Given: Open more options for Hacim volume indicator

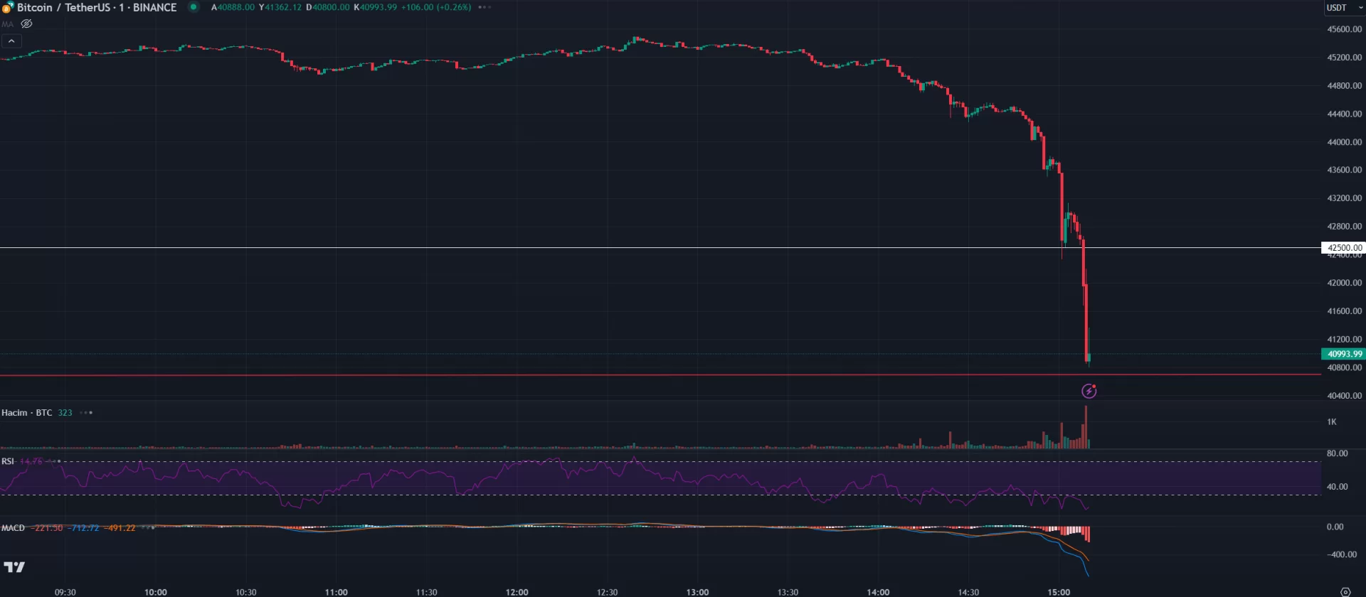Looking at the screenshot, I should click(86, 413).
